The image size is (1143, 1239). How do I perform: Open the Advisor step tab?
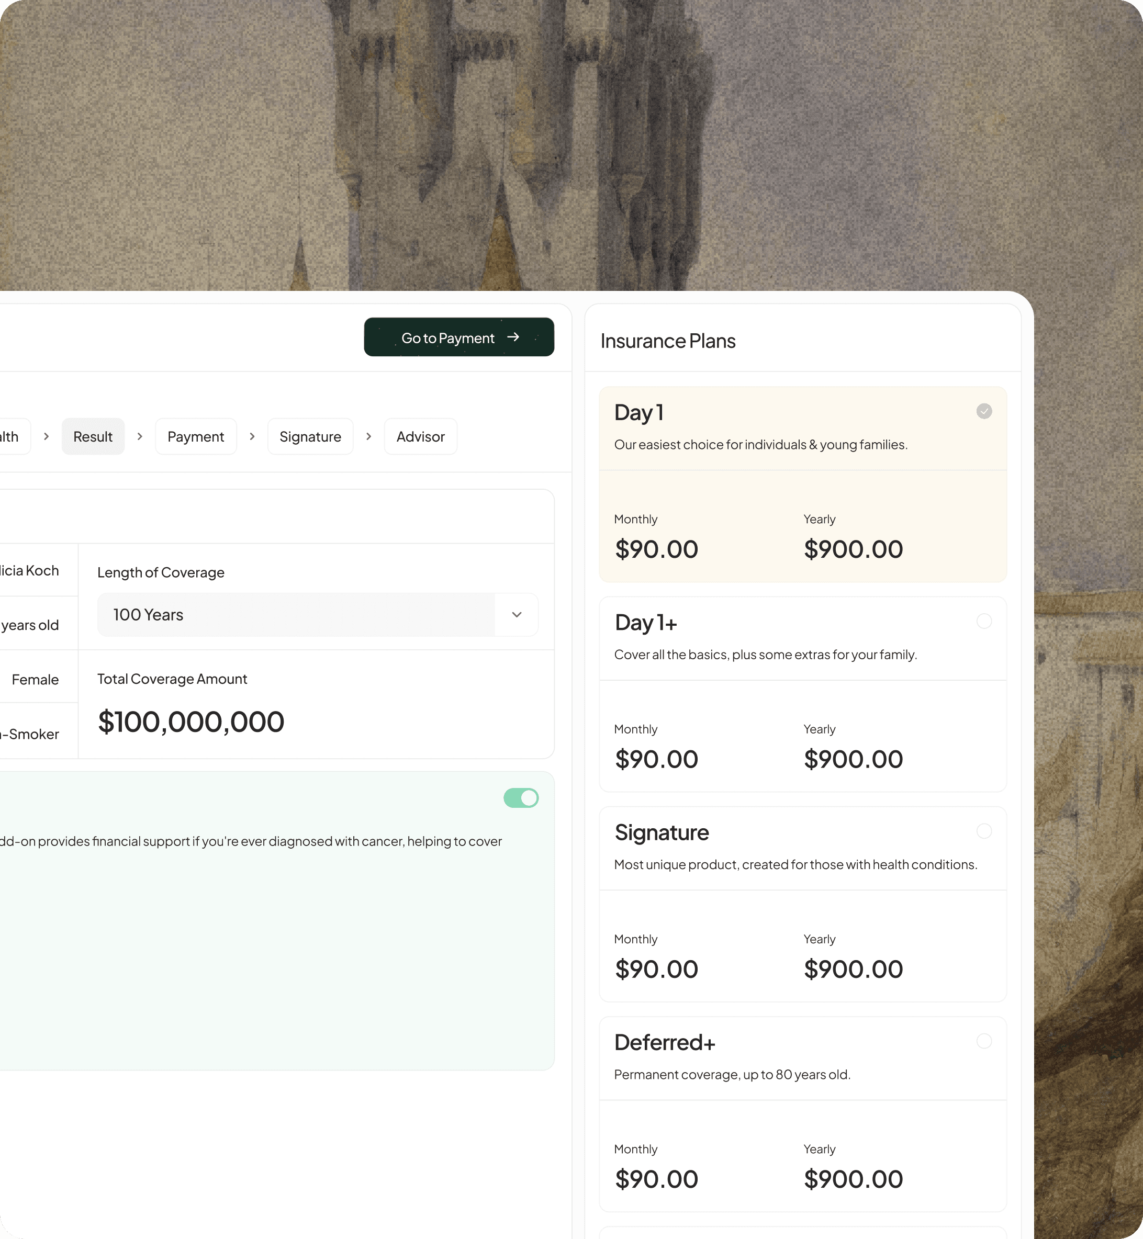point(420,436)
